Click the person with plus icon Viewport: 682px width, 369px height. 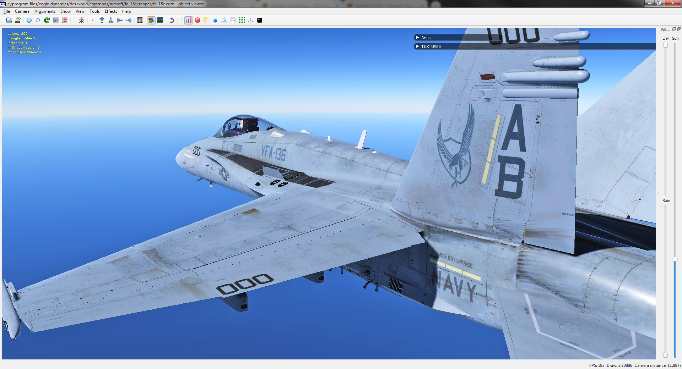click(x=18, y=20)
